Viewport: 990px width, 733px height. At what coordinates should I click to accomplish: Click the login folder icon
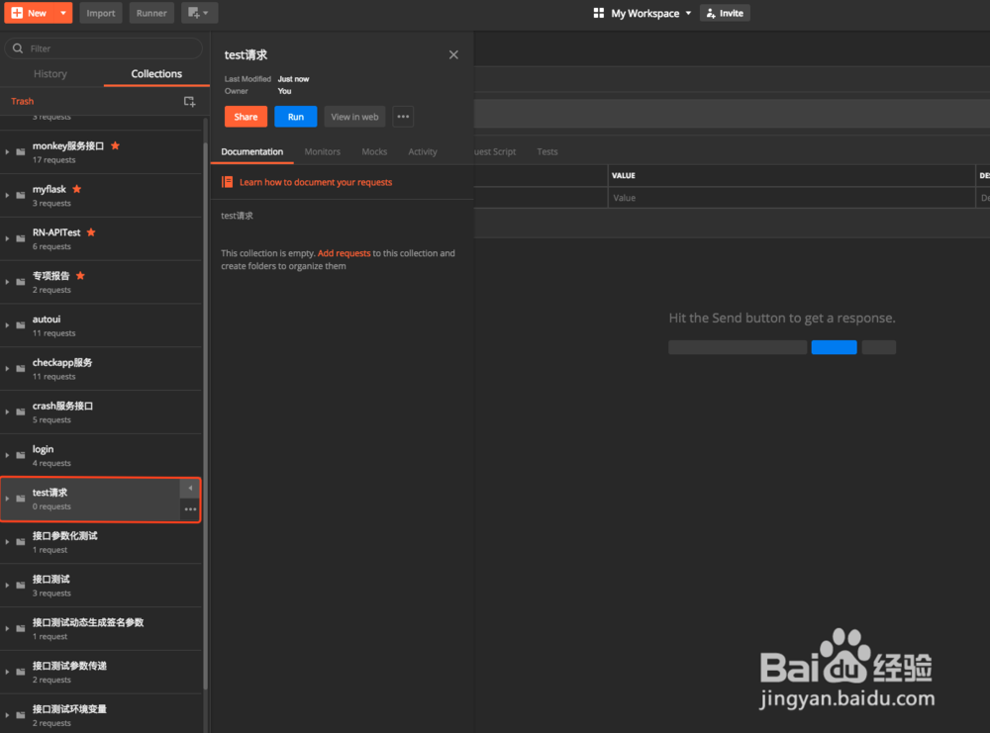(20, 455)
